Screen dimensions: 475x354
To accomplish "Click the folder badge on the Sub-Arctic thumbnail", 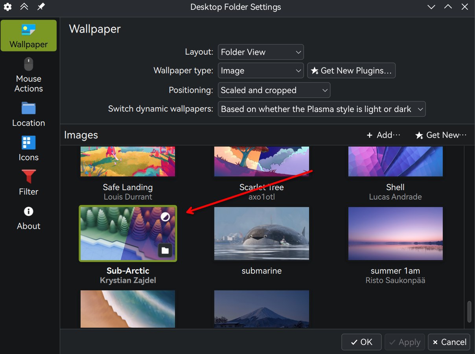I will pos(165,250).
